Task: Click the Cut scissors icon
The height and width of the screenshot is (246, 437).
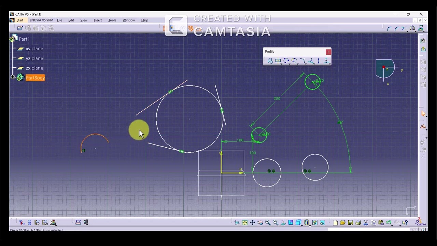Action: (x=366, y=223)
